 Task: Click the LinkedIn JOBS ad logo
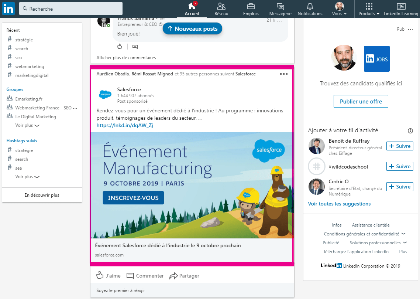pos(376,59)
